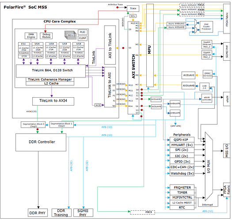Screen dimensions: 232x220
Task: Select the TileLink to AXI4 block
Action: [53, 101]
